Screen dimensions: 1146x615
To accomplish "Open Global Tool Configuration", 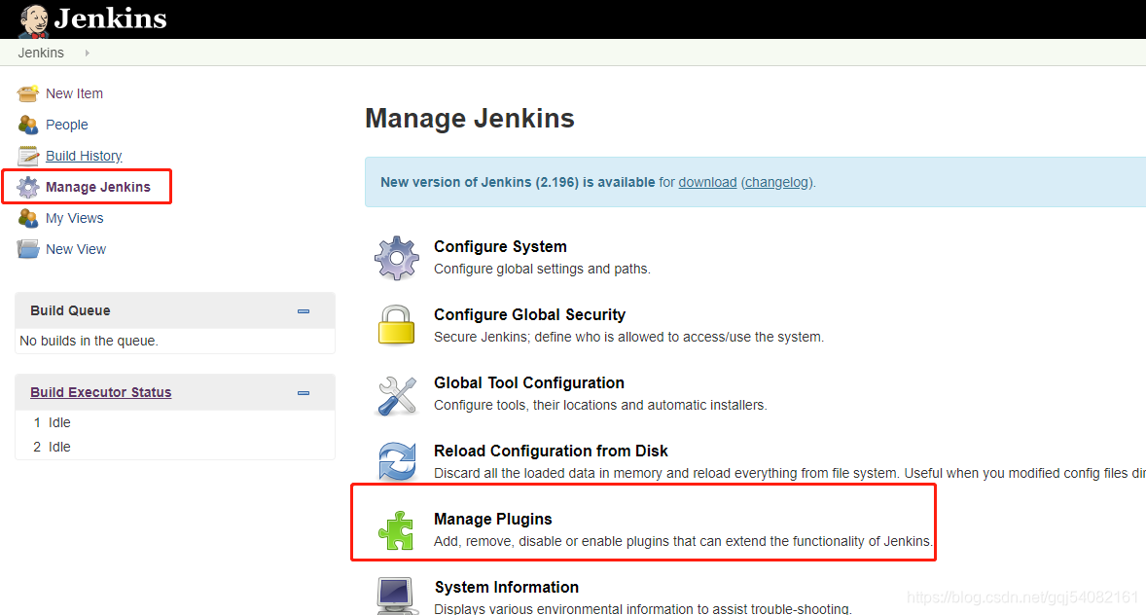I will 529,382.
